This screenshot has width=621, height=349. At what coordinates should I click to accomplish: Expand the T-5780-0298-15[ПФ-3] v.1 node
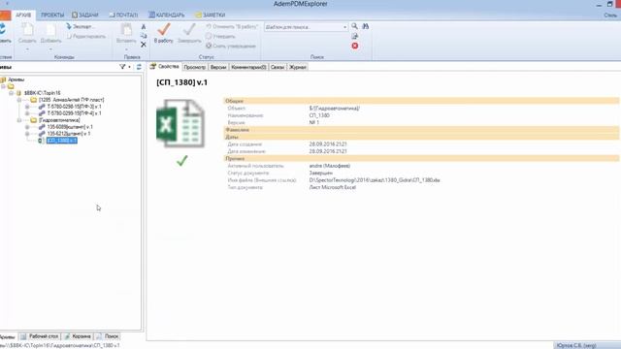[x=27, y=107]
